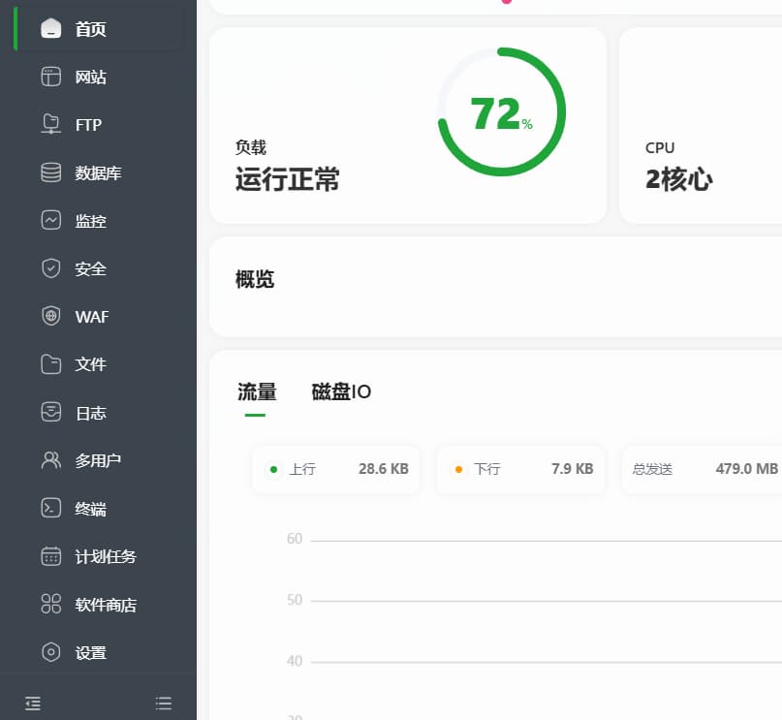Collapse the sidebar with the indent icon
The width and height of the screenshot is (782, 720).
(x=33, y=704)
